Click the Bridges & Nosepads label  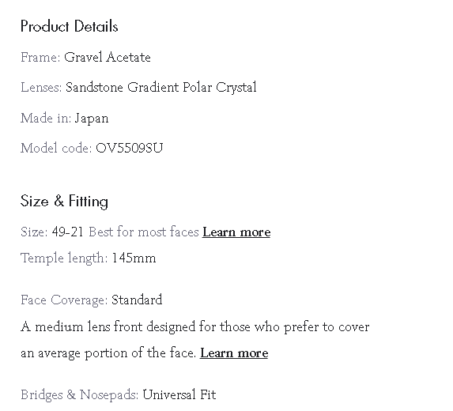click(79, 395)
